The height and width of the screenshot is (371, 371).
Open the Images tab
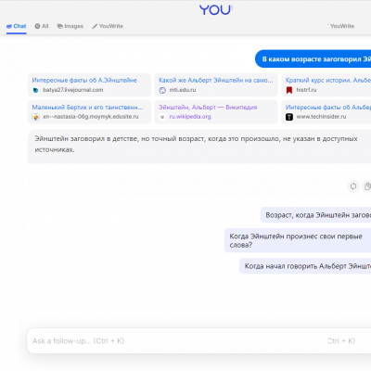click(70, 26)
